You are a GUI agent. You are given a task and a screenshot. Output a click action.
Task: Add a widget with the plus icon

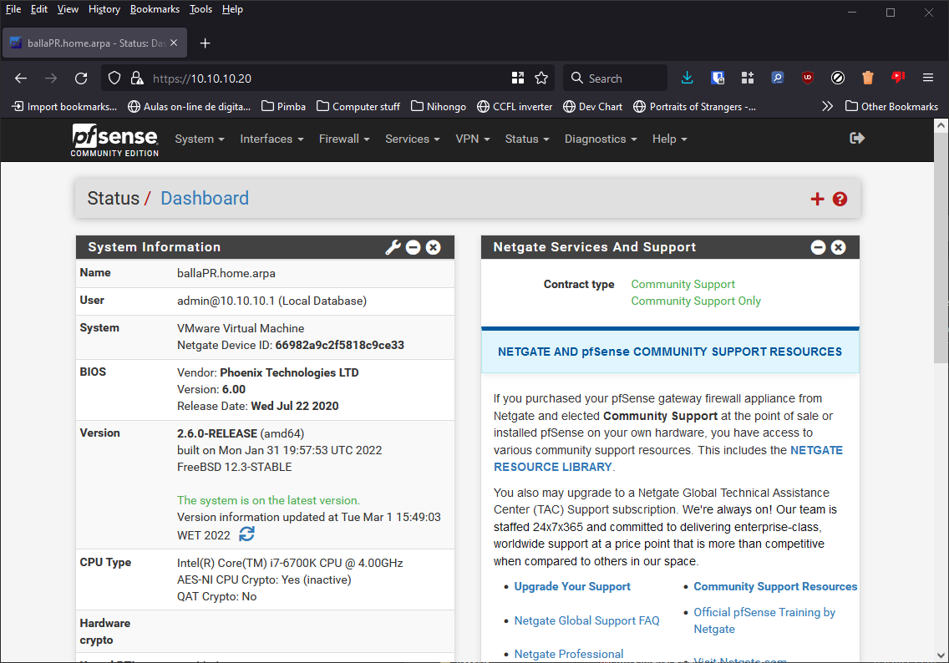coord(817,199)
